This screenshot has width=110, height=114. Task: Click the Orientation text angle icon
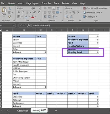(54, 16)
